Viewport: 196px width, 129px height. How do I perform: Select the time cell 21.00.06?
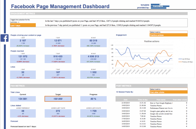point(143,105)
